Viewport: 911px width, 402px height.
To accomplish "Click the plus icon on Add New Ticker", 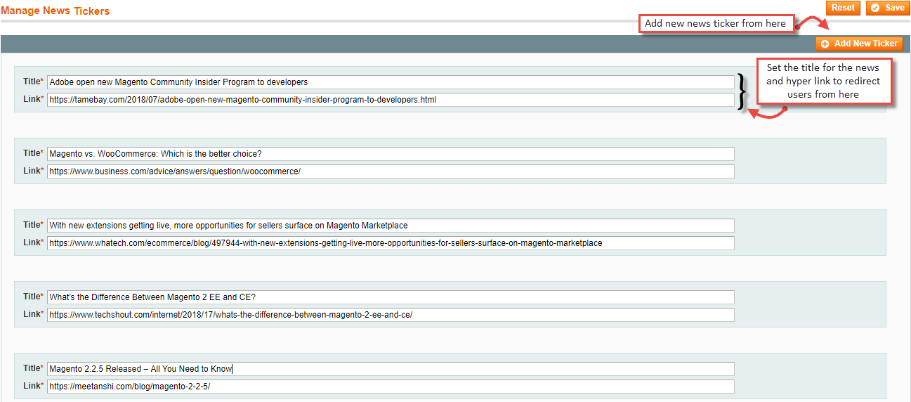I will point(825,44).
